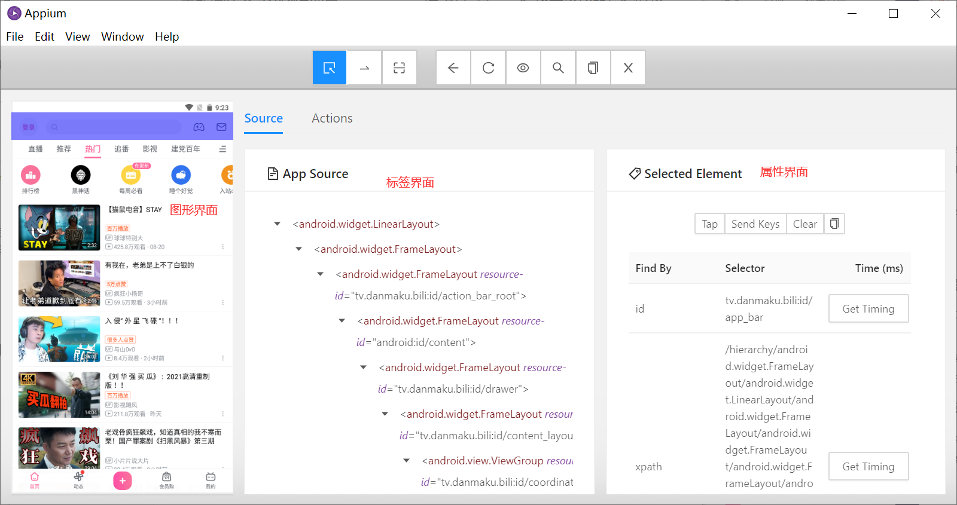Switch to the Source tab
The height and width of the screenshot is (505, 957).
[263, 118]
